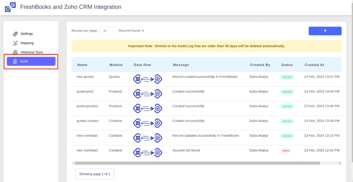353x182 pixels.
Task: Click the data flow icon for Record Updated row
Action: 148,138
